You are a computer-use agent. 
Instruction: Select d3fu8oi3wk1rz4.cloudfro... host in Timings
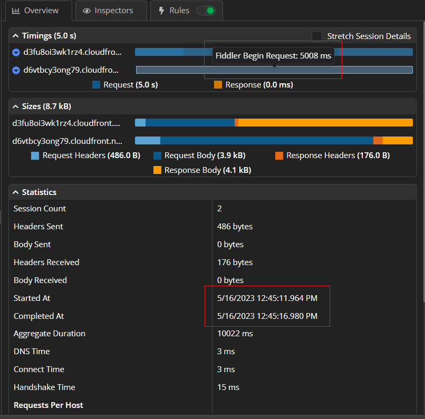[x=72, y=52]
